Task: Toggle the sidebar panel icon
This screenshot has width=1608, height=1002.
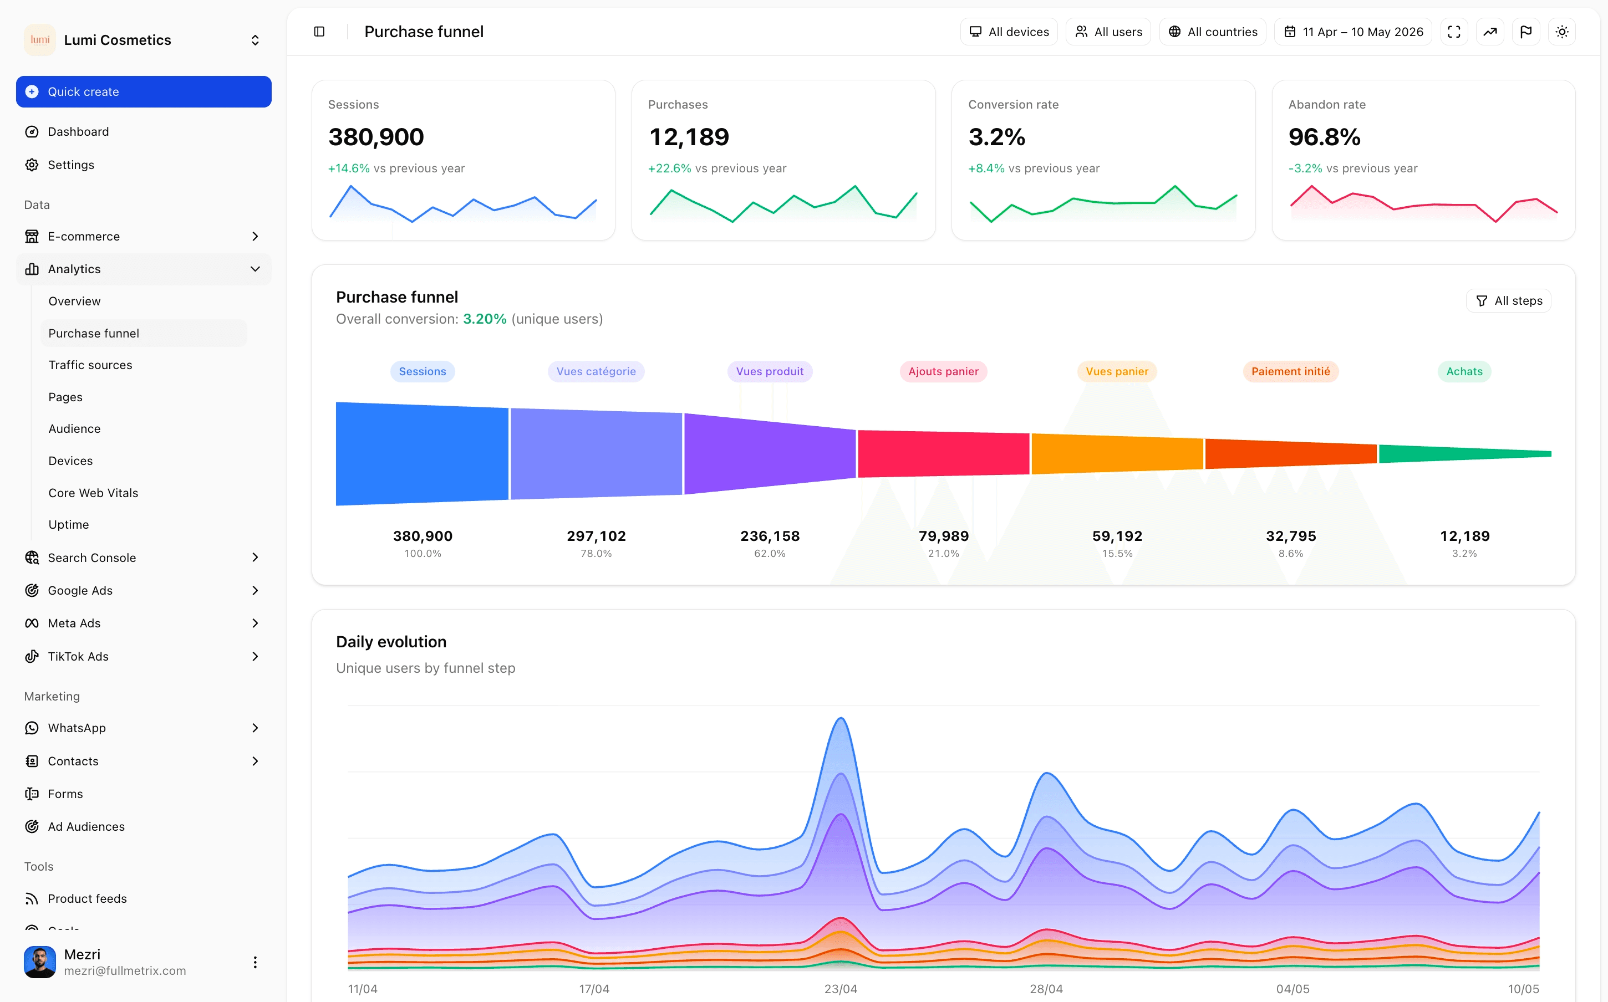Action: click(319, 32)
